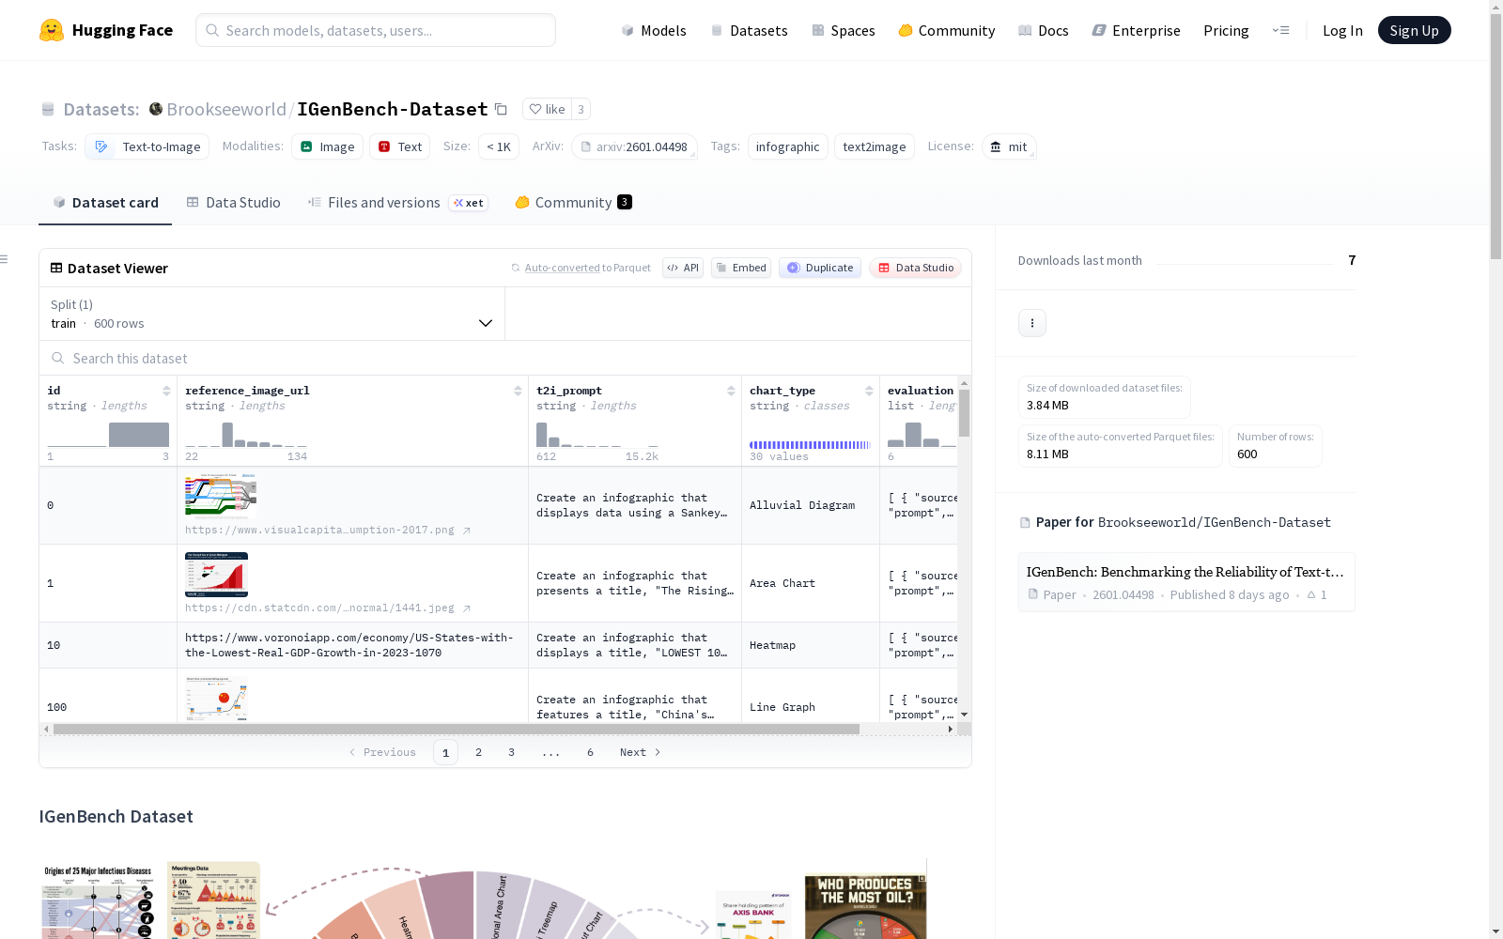This screenshot has width=1503, height=939.
Task: Click the infographic tag
Action: click(788, 146)
